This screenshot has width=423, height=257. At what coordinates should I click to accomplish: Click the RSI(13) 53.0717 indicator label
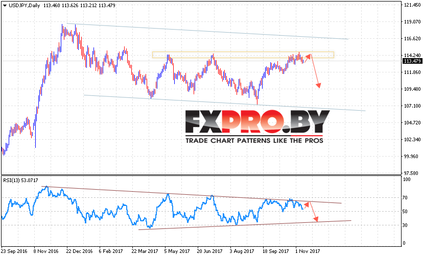point(20,180)
